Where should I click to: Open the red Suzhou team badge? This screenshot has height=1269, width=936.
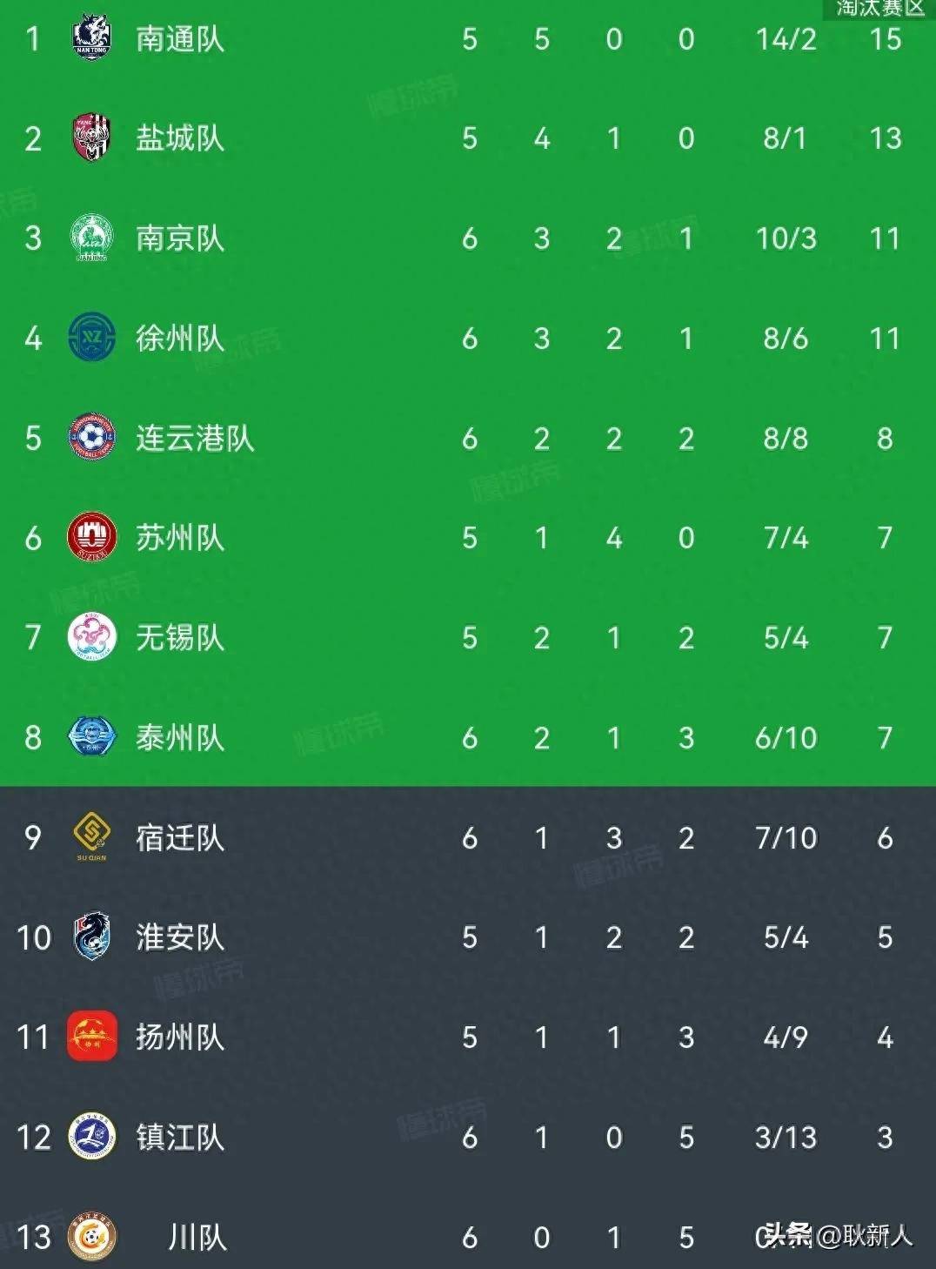click(x=91, y=537)
